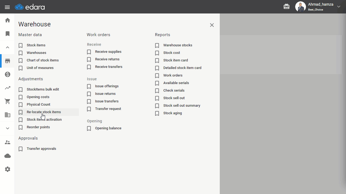Expand sidebar section with down chevron

click(8, 128)
